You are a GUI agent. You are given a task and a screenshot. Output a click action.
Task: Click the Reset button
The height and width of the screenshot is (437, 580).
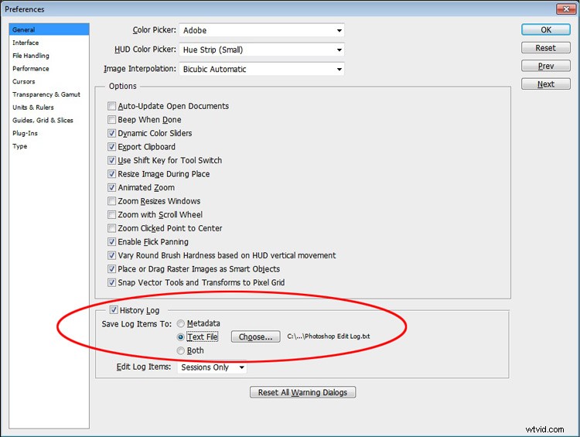[546, 48]
